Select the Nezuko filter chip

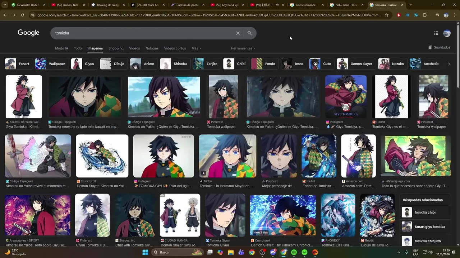point(392,64)
